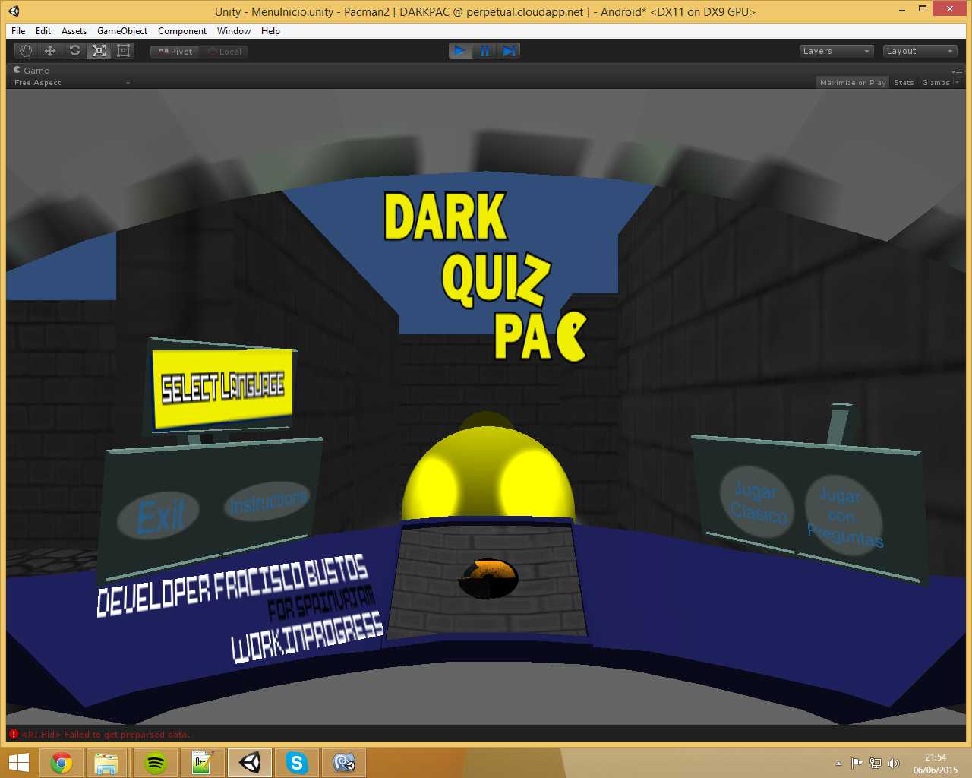Toggle Local handle rotation mode
Image resolution: width=972 pixels, height=778 pixels.
(224, 52)
